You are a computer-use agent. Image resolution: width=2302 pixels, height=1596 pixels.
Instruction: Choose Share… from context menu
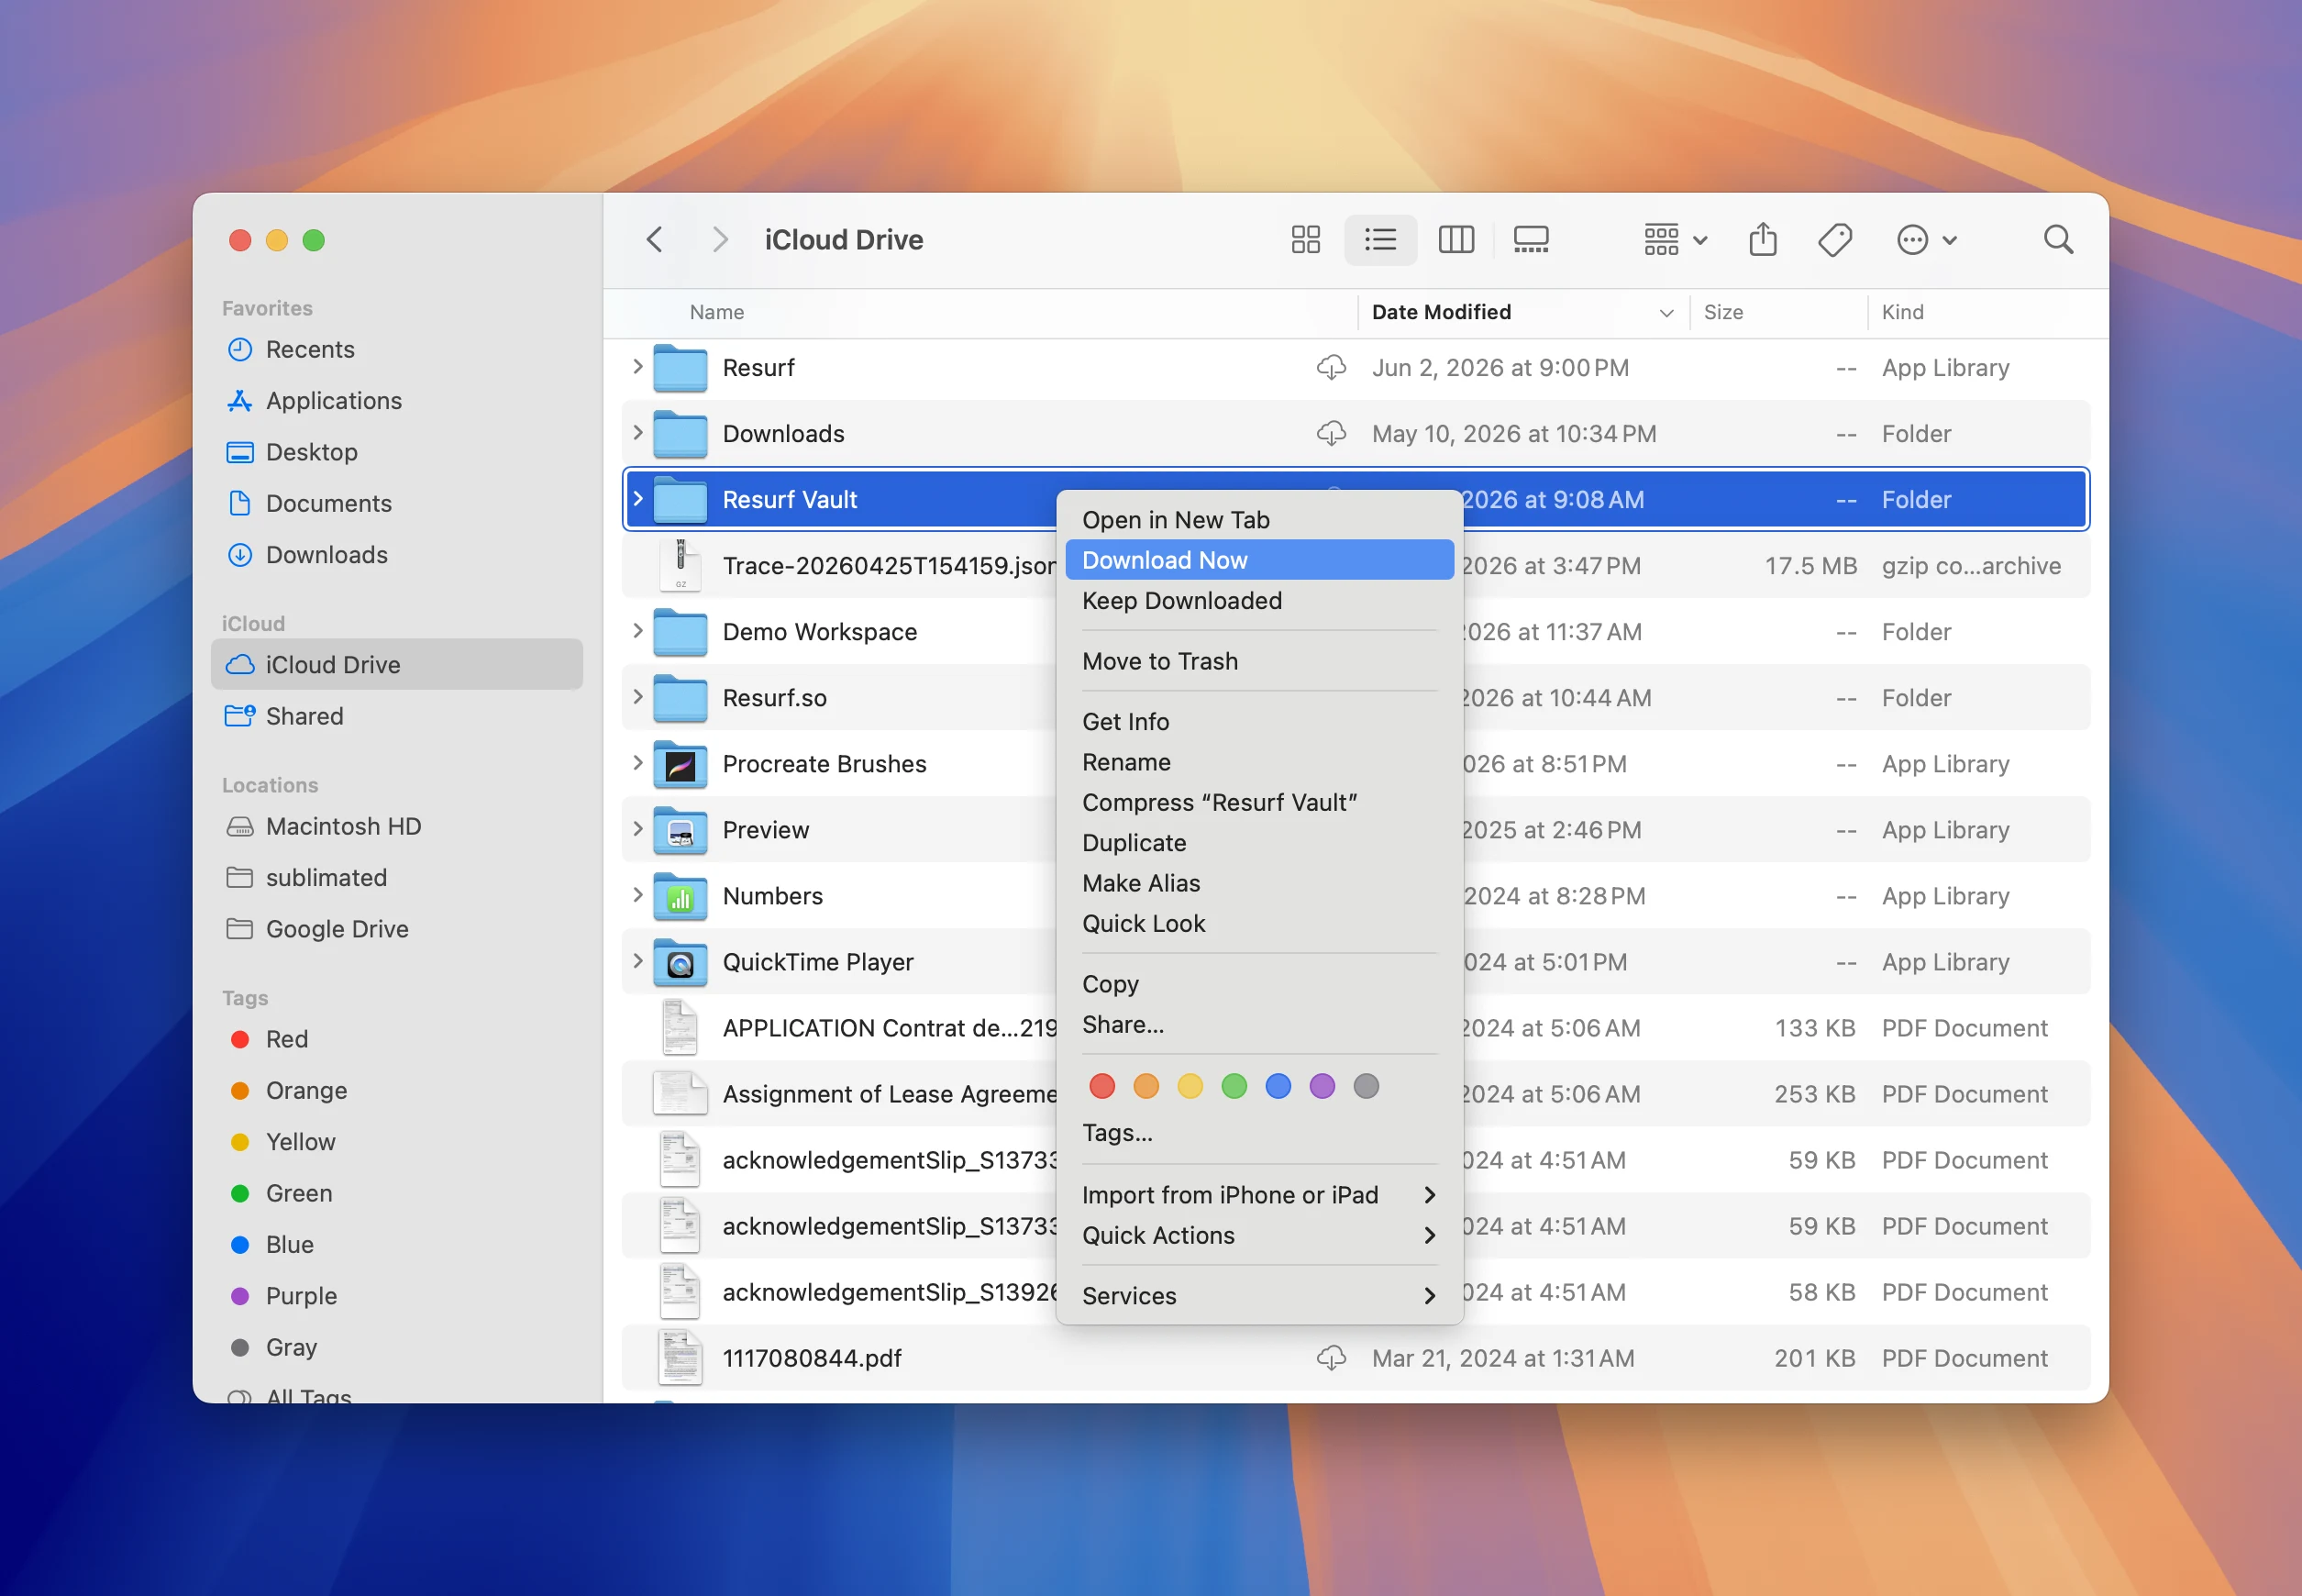click(x=1260, y=1025)
